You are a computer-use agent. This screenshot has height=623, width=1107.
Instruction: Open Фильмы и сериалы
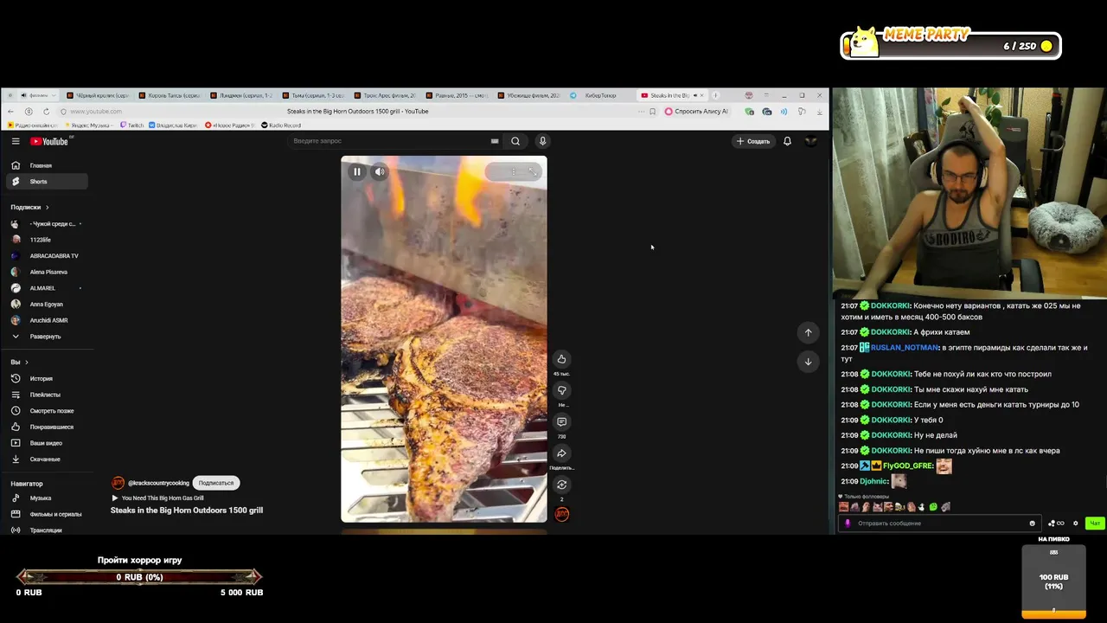pyautogui.click(x=47, y=514)
